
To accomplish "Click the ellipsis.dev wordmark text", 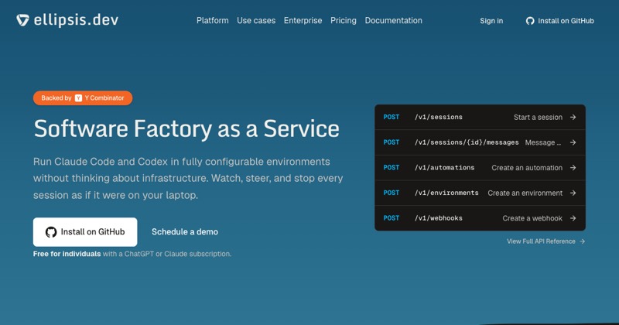I will pos(76,20).
